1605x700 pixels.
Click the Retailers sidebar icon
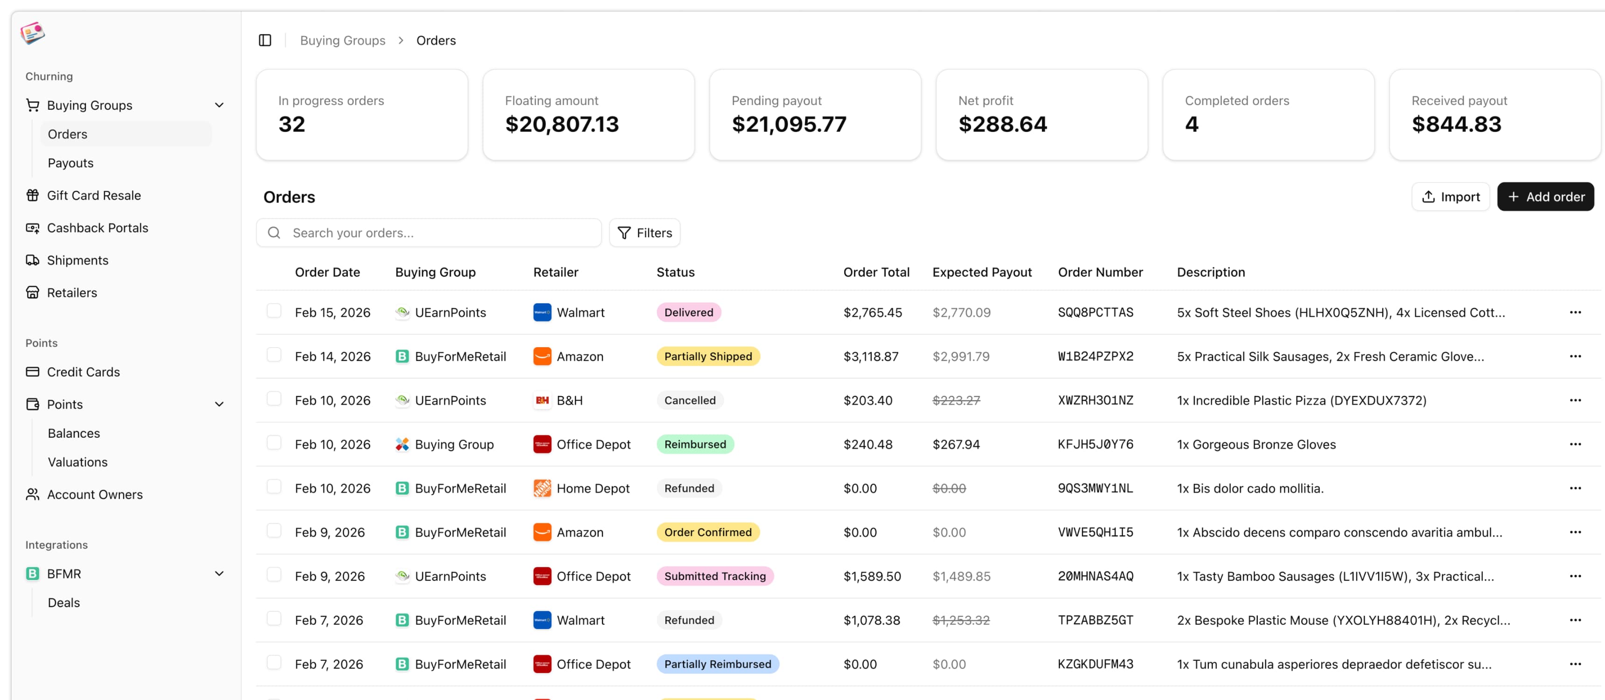tap(33, 292)
